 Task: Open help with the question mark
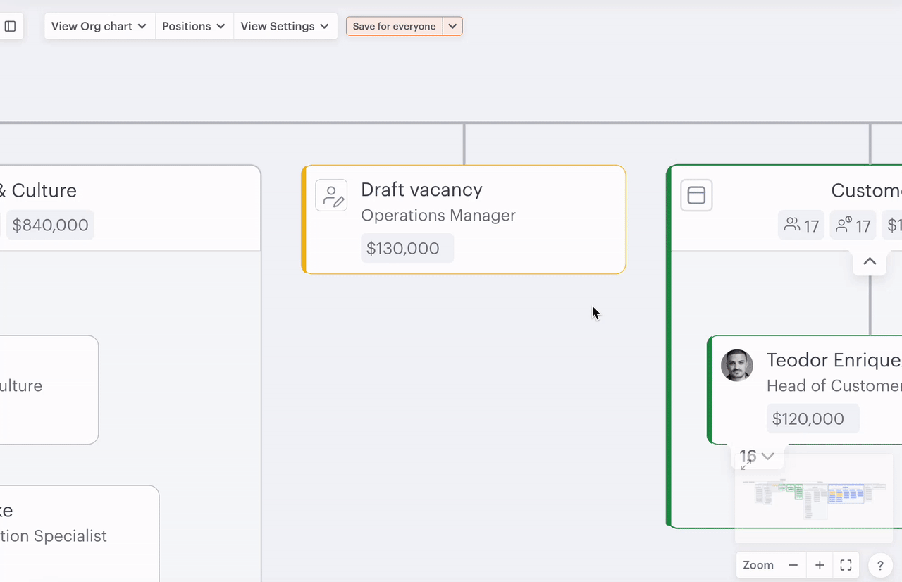pyautogui.click(x=879, y=565)
